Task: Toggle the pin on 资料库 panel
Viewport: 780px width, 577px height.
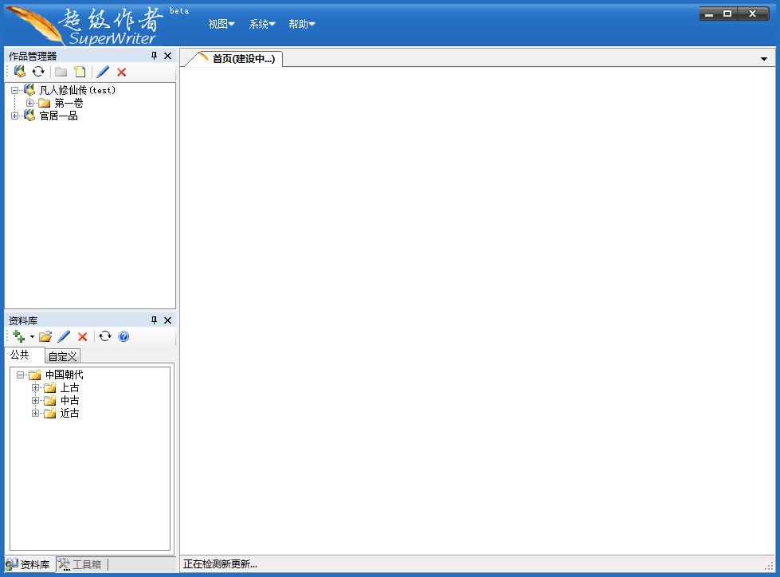Action: [154, 320]
